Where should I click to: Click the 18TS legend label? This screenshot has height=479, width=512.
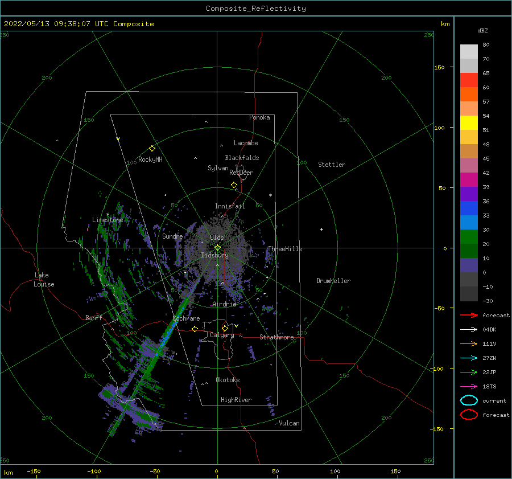(489, 387)
